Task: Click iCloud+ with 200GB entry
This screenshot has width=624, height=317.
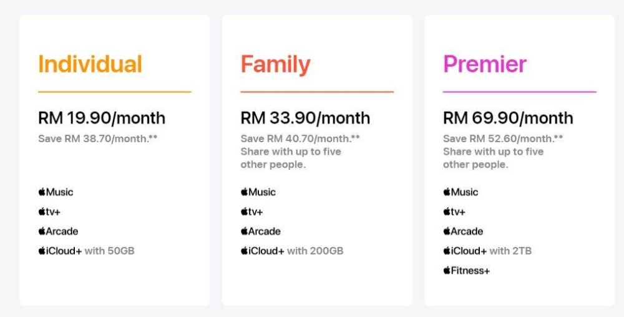Action: click(x=292, y=251)
